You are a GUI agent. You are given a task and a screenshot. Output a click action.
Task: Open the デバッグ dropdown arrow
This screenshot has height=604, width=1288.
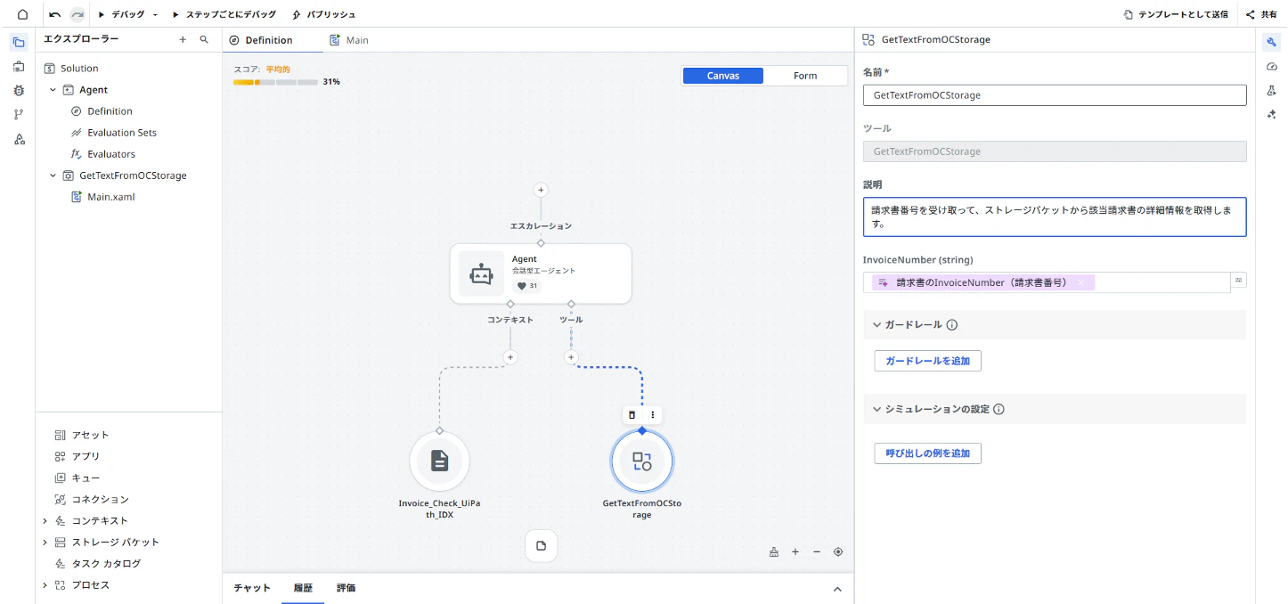tap(156, 15)
